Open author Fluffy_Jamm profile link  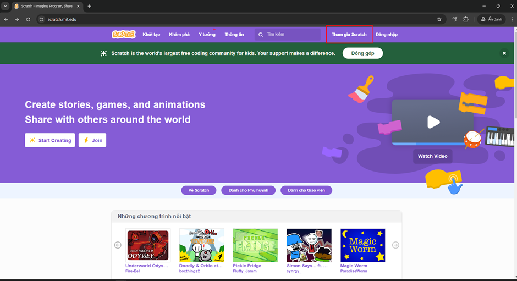click(x=245, y=271)
